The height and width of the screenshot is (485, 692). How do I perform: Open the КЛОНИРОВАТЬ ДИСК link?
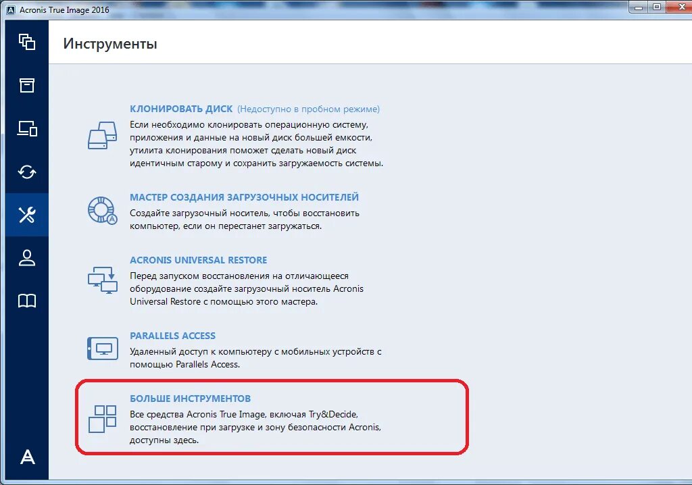point(180,108)
